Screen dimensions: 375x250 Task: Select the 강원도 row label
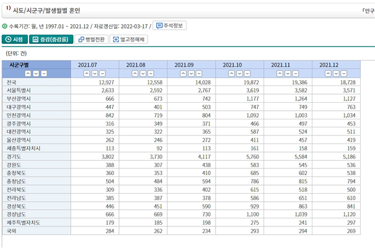tap(14, 165)
